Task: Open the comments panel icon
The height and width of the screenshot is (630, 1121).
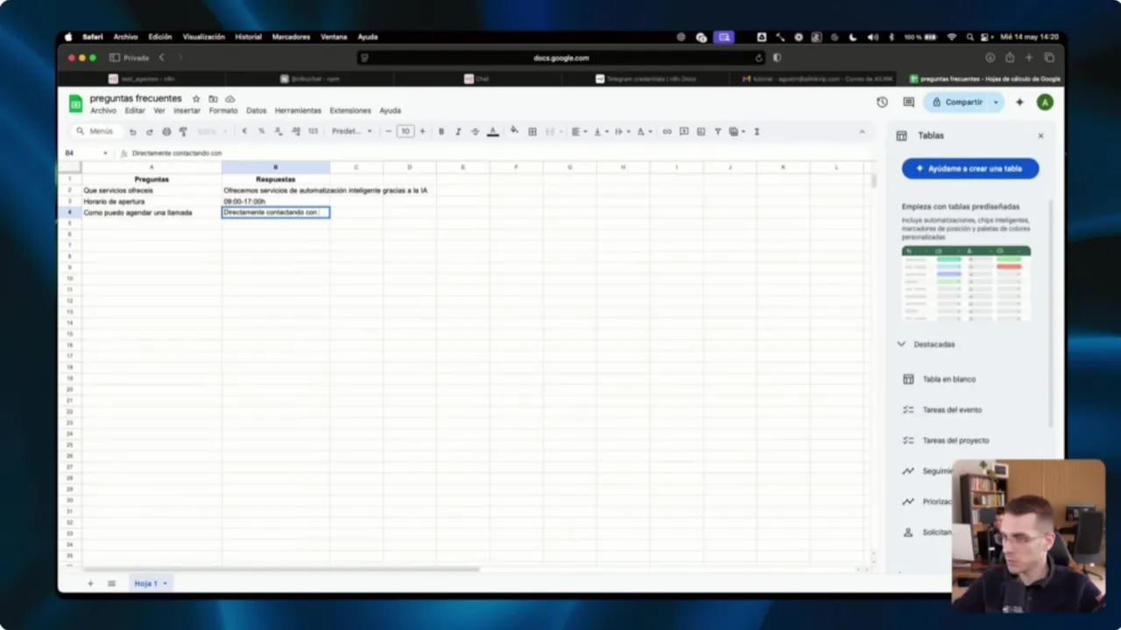Action: pyautogui.click(x=908, y=102)
